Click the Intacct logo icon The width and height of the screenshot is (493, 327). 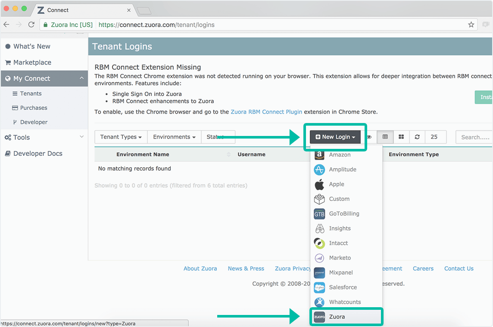point(319,243)
